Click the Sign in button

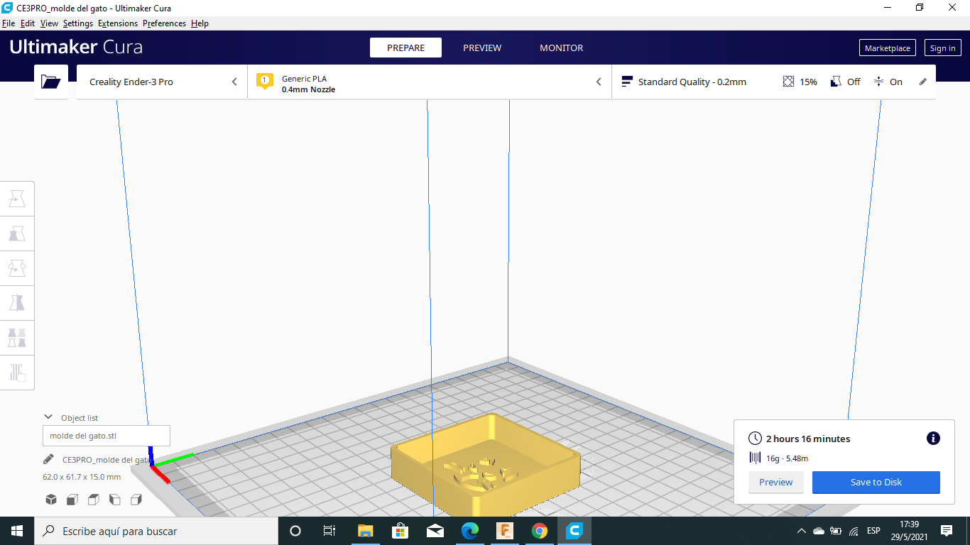click(x=943, y=48)
